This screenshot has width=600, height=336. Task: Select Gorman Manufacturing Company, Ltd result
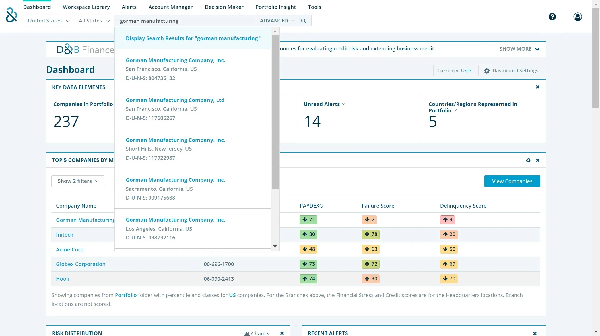175,100
